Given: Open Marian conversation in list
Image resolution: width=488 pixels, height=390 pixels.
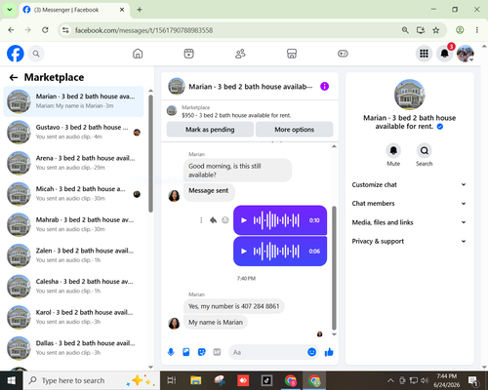Looking at the screenshot, I should [73, 101].
